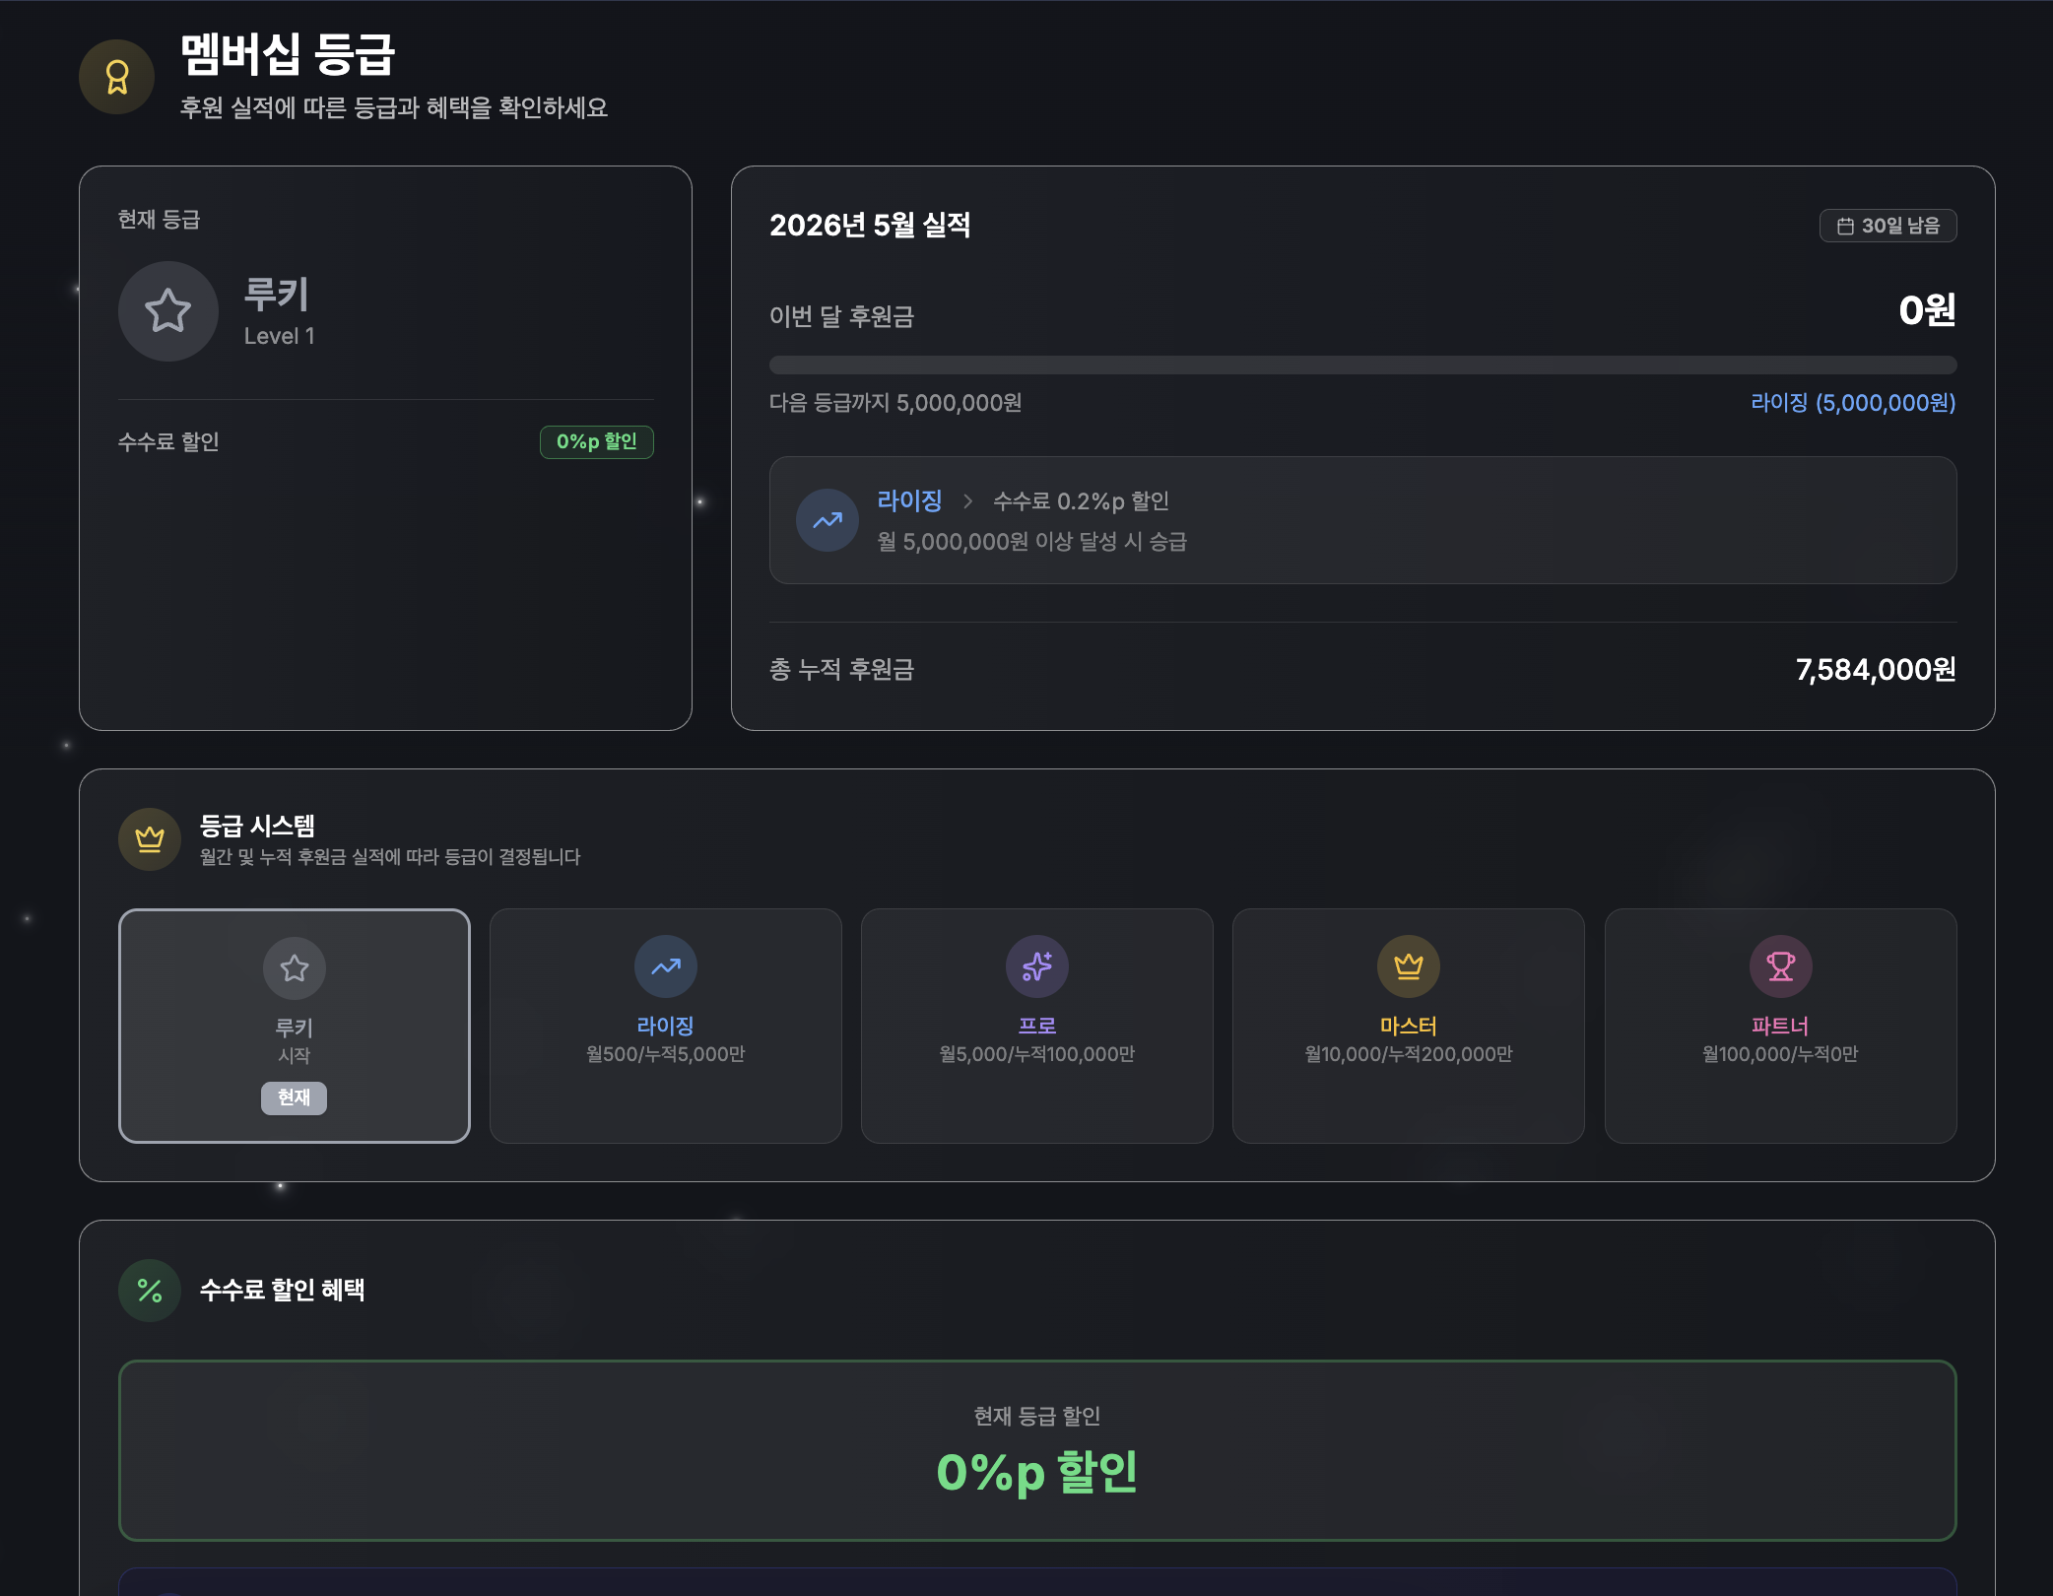Click the trend icon on 라이징 grade card
Viewport: 2053px width, 1596px height.
tap(666, 966)
